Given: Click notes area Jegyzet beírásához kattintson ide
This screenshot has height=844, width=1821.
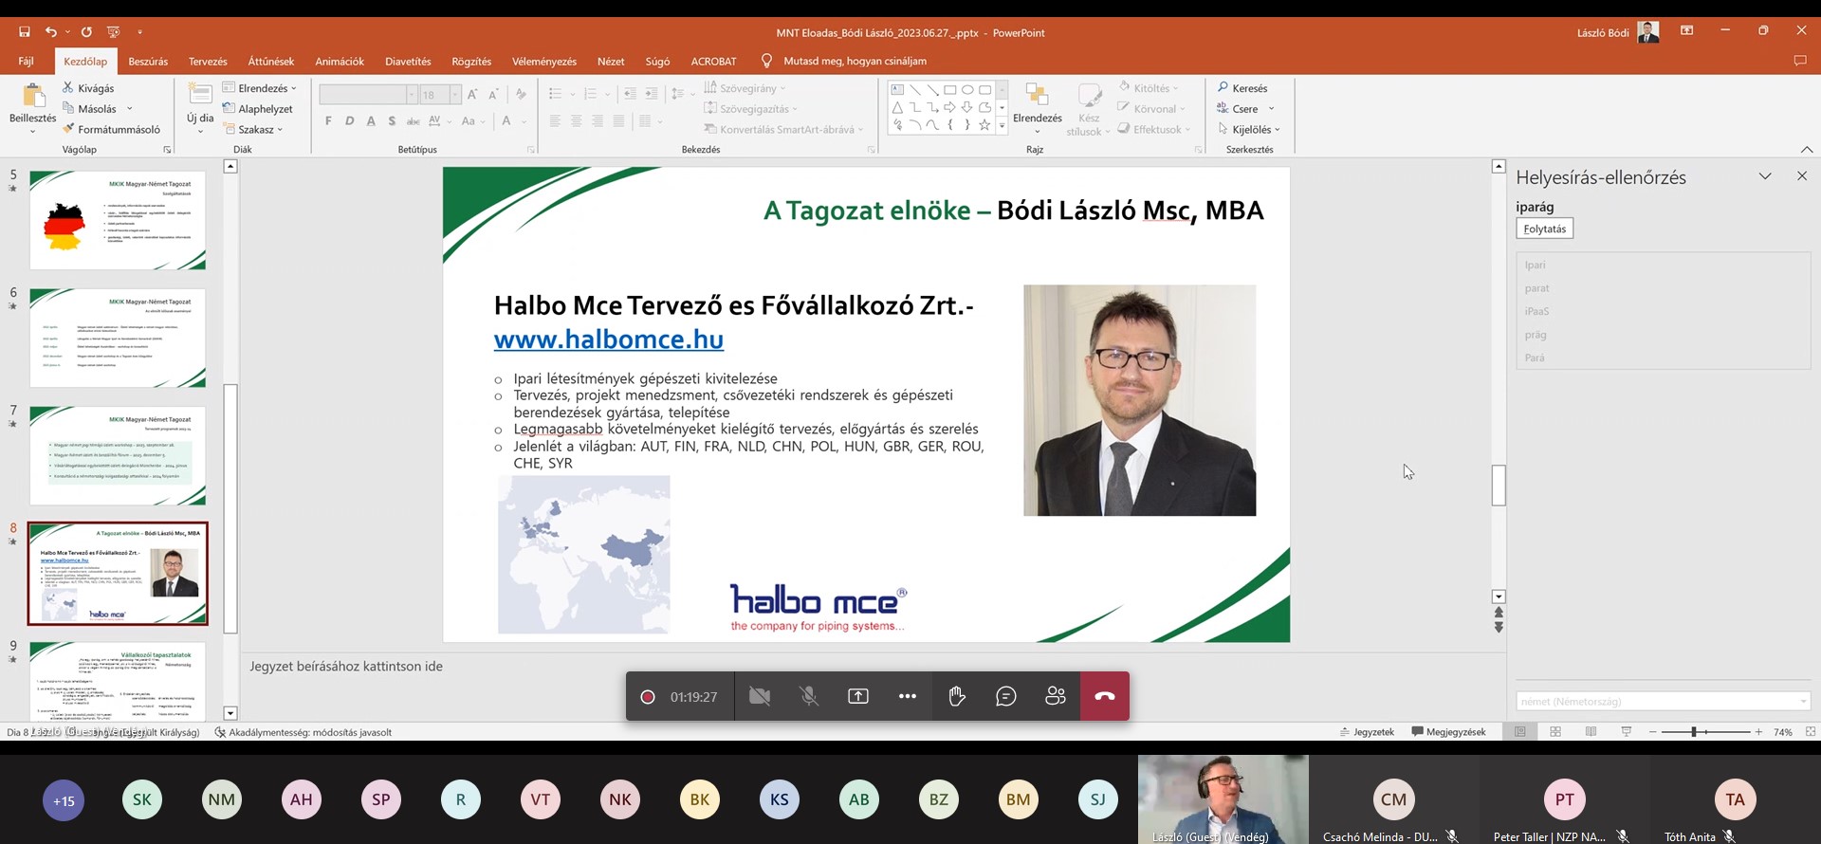Looking at the screenshot, I should point(346,667).
